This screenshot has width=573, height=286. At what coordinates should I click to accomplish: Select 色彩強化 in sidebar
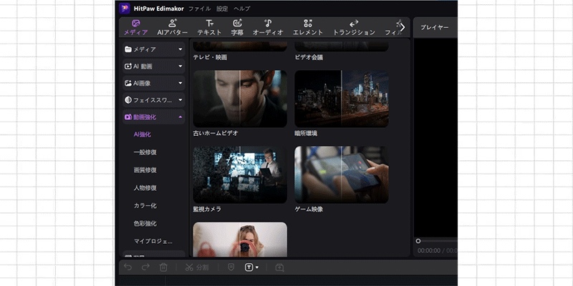click(145, 223)
